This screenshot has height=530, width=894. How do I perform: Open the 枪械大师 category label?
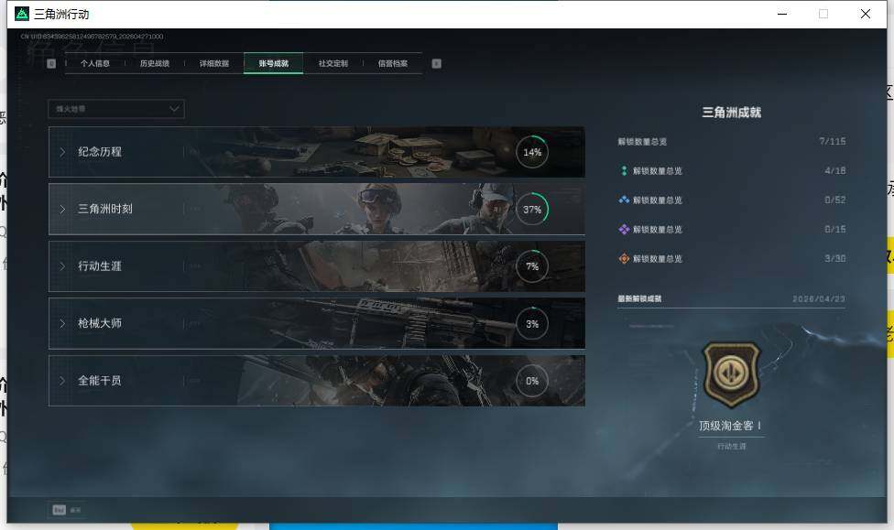[x=100, y=323]
